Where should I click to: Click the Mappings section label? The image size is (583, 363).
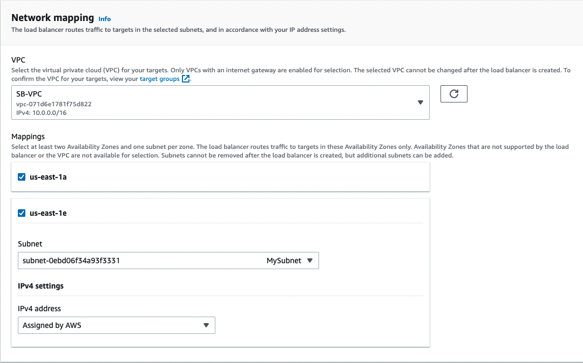[x=28, y=137]
